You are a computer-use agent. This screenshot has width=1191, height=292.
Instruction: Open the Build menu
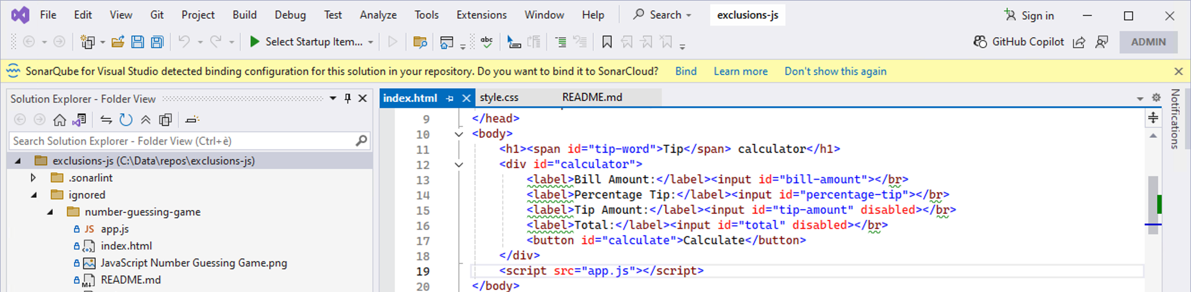(x=245, y=15)
